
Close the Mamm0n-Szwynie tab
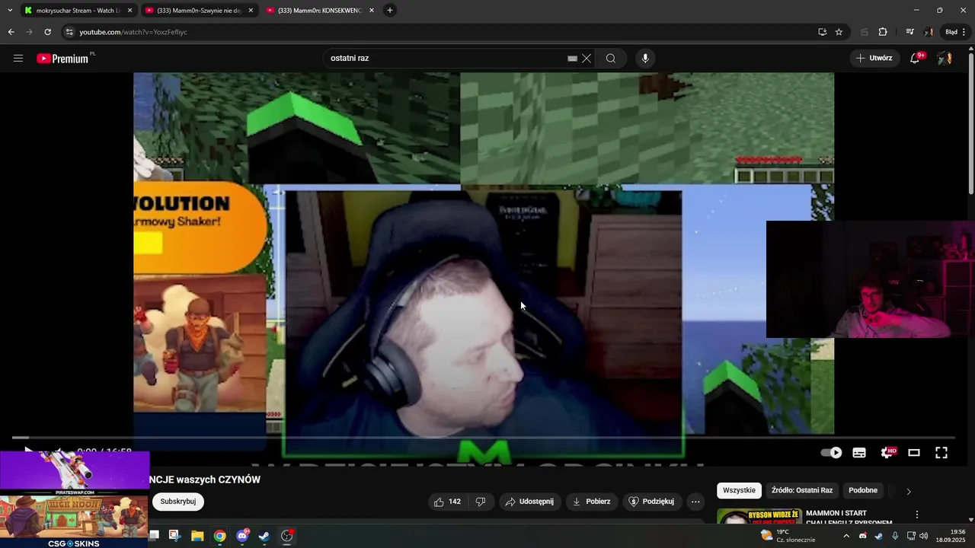pos(251,11)
